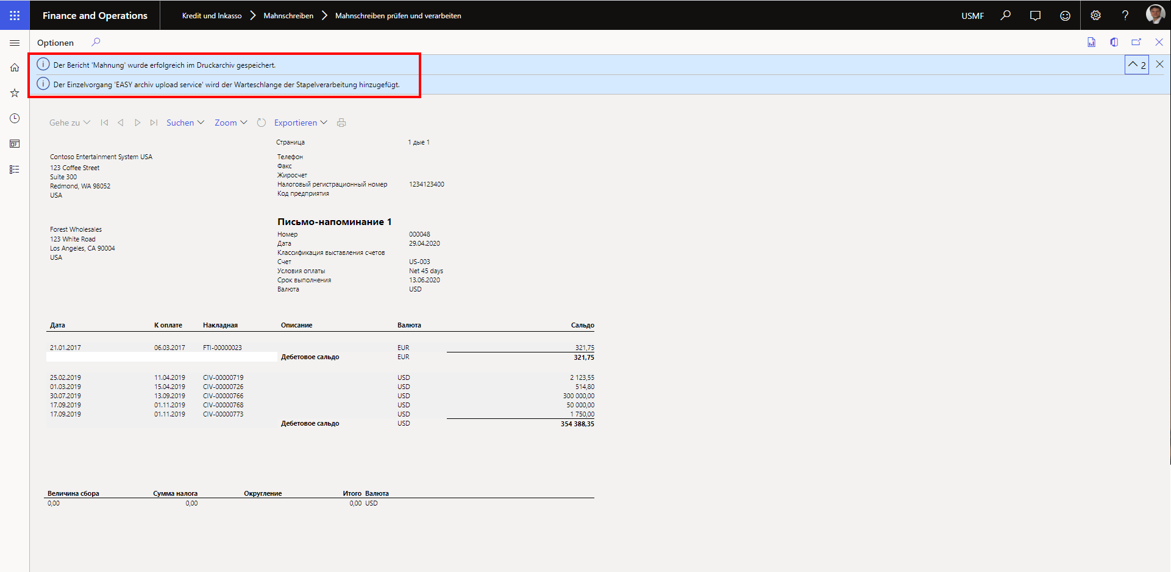
Task: Open the feedback smiley icon
Action: (1065, 15)
